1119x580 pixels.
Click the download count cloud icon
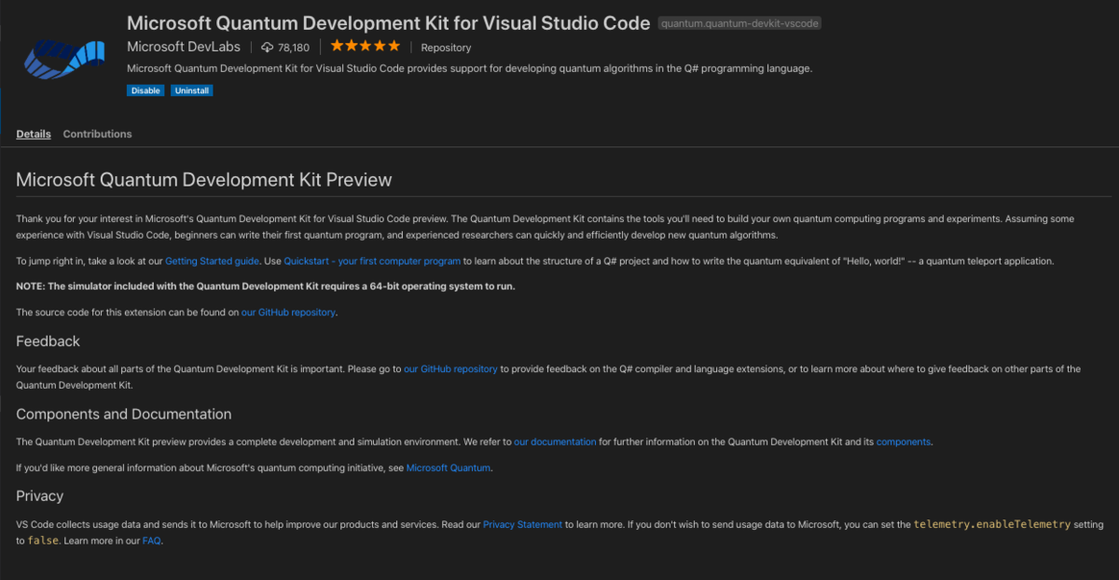click(268, 47)
